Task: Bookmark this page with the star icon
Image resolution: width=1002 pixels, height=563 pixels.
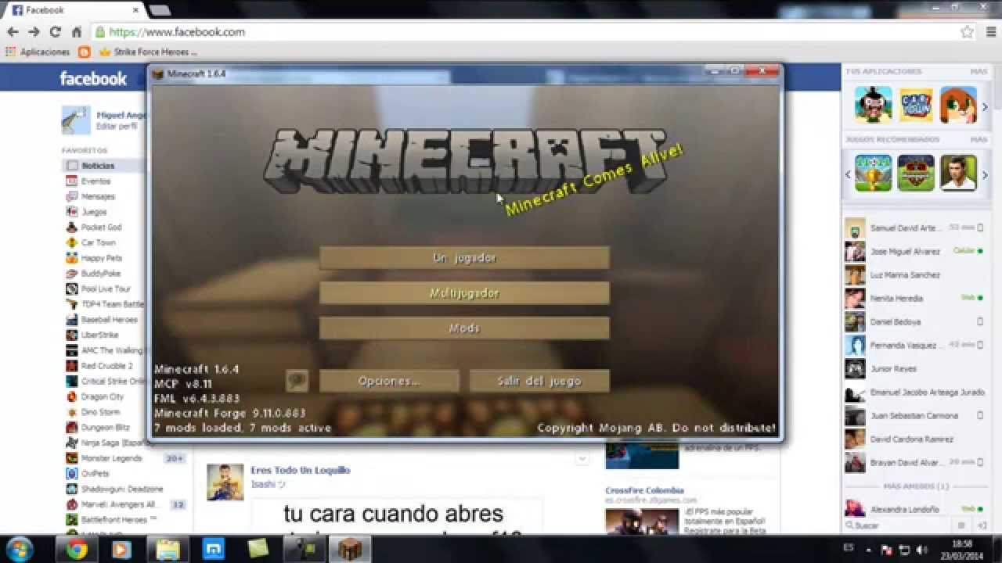Action: [967, 32]
